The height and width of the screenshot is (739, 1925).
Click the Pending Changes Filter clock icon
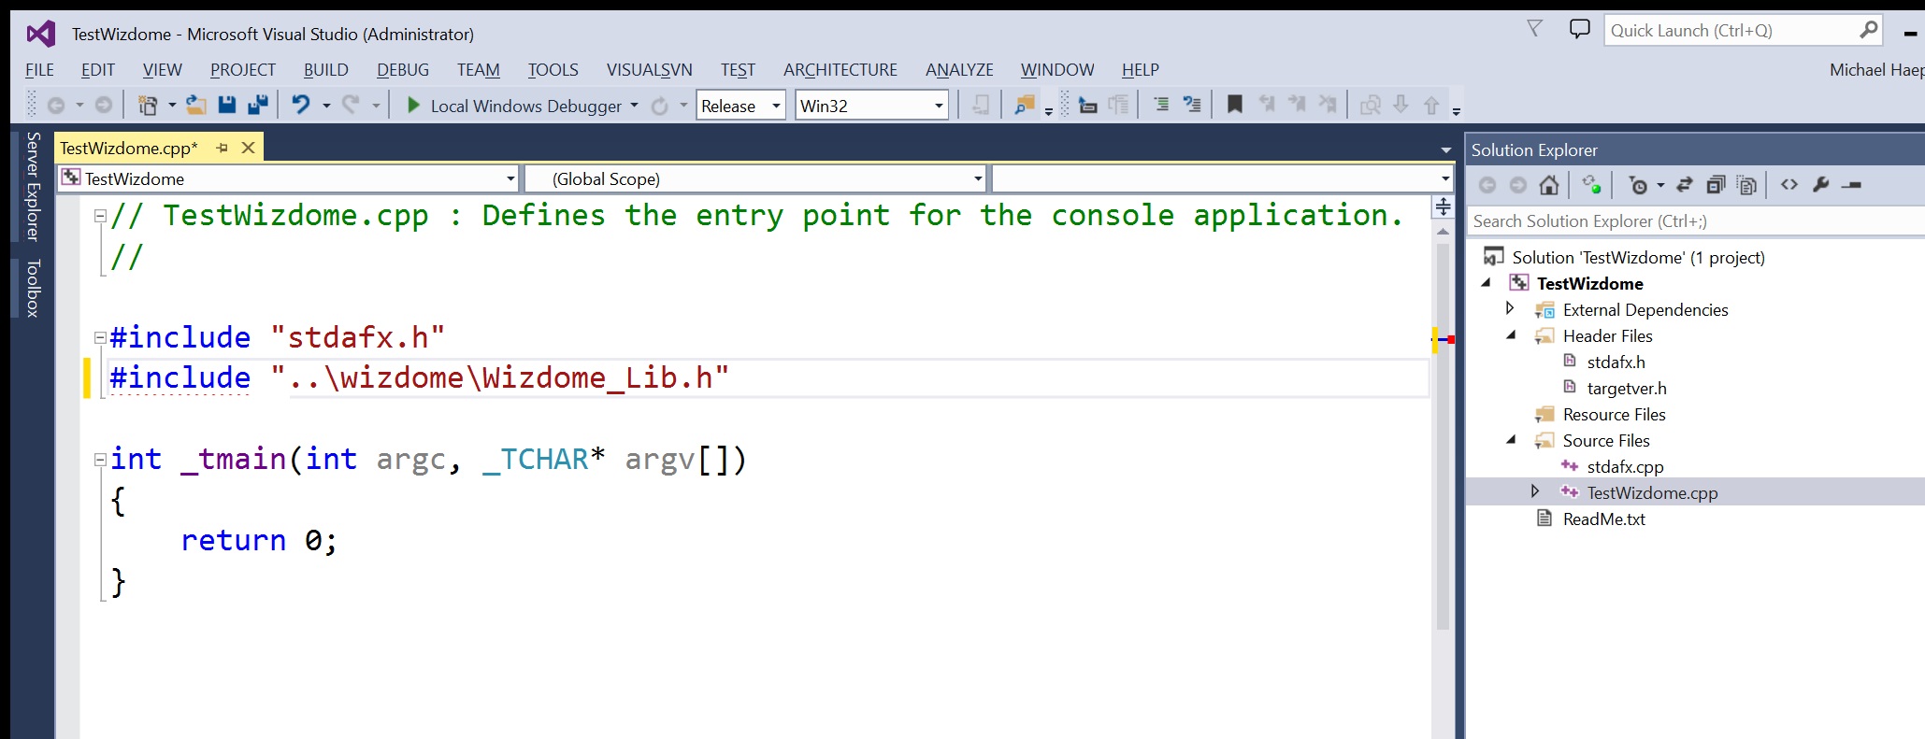click(1638, 185)
